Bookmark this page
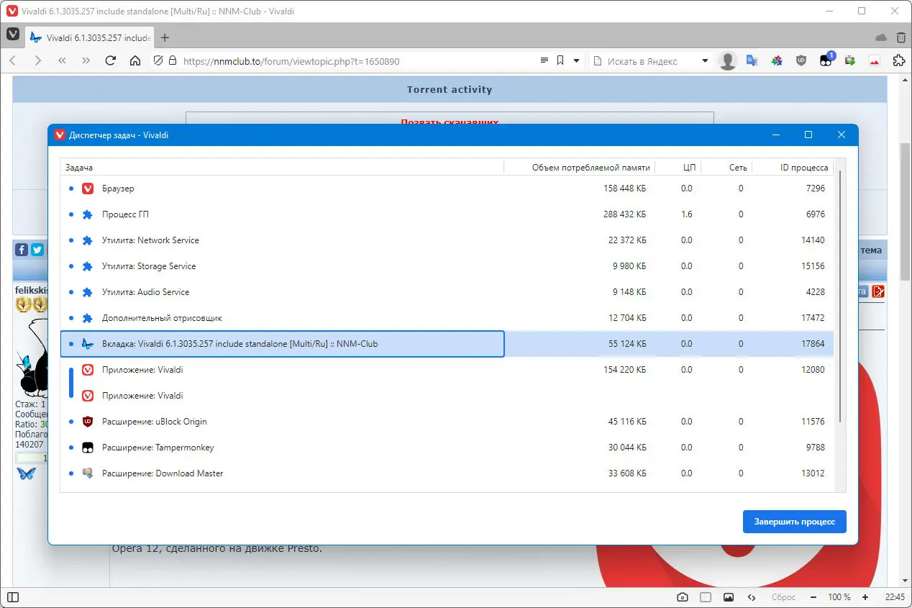Viewport: 912px width, 608px height. (560, 61)
